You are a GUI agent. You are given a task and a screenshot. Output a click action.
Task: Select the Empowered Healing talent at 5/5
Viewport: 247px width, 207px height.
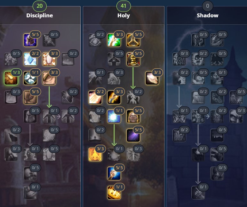(x=114, y=174)
